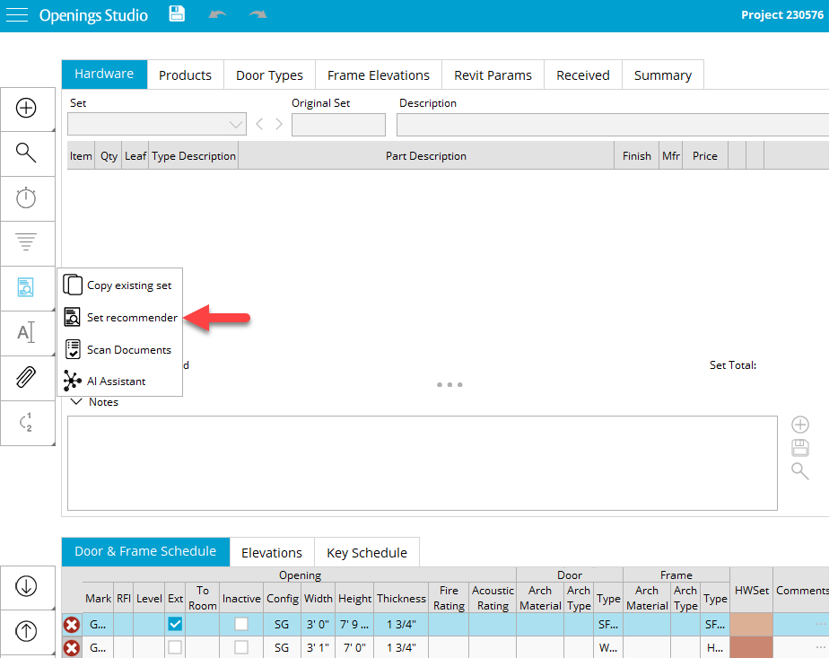Select the Door & Frame Schedule tab
This screenshot has height=658, width=829.
click(x=145, y=552)
